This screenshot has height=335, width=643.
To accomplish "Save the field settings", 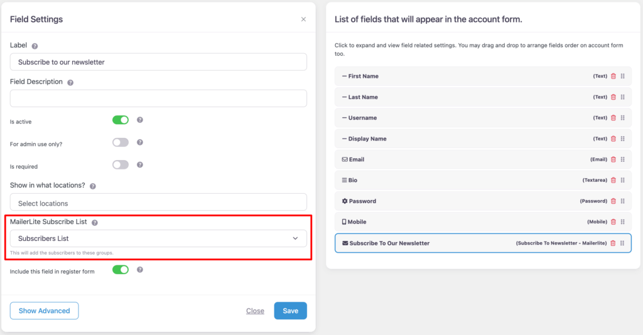I will click(x=290, y=311).
